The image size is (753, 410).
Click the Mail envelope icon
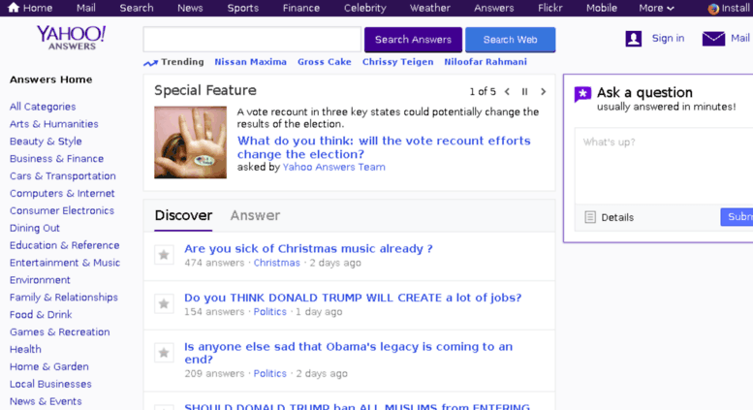(x=713, y=39)
